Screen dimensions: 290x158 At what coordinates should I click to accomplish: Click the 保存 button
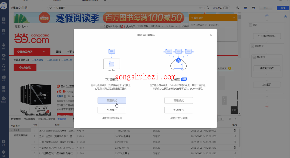pyautogui.click(x=266, y=8)
